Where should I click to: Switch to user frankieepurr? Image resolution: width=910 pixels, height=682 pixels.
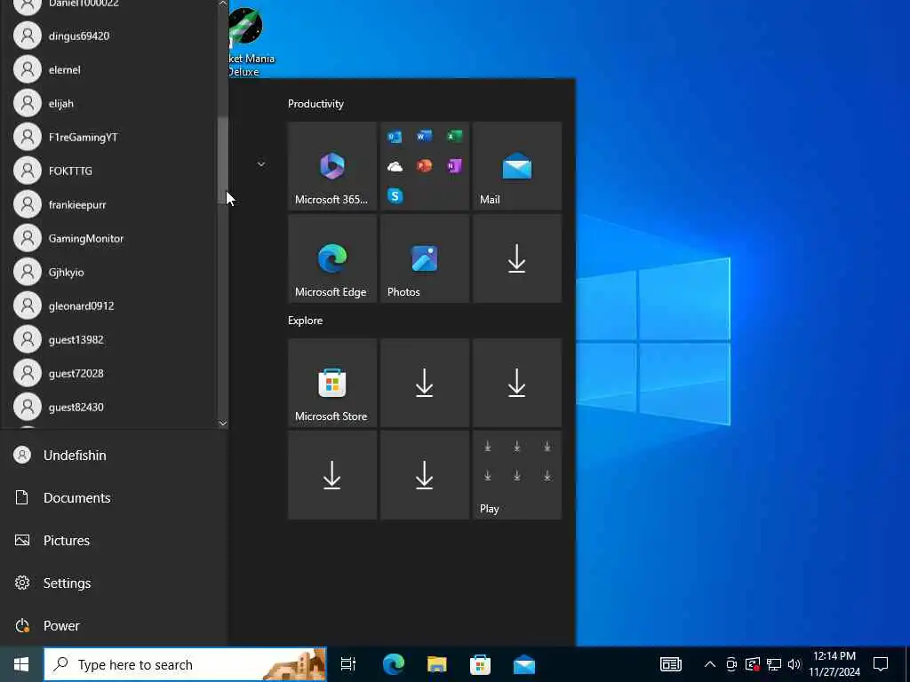coord(109,205)
